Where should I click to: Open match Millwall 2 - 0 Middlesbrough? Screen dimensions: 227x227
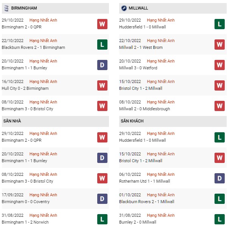(145, 109)
